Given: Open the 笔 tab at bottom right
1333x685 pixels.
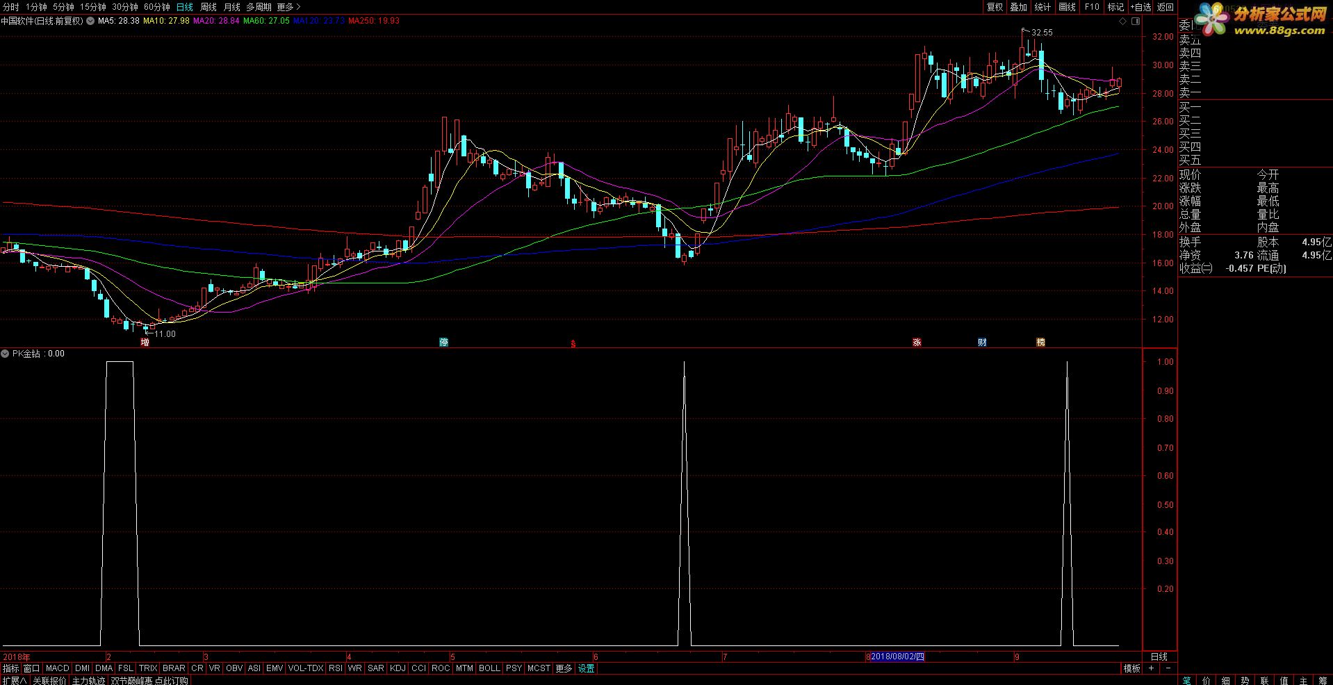Looking at the screenshot, I should coord(1187,680).
